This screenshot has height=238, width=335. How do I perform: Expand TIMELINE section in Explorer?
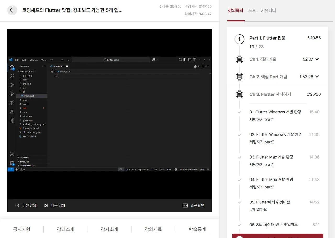click(x=25, y=162)
